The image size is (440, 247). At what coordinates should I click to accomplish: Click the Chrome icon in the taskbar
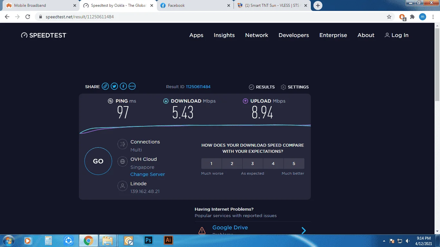[88, 241]
